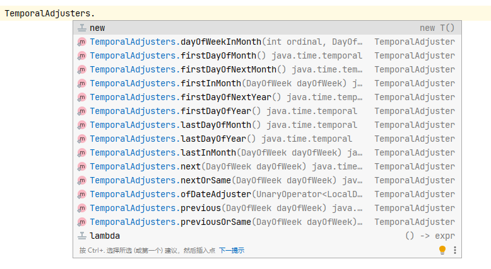Choose nextOrSame(DayOfWeek dayOfWeek) completion

tap(267, 180)
